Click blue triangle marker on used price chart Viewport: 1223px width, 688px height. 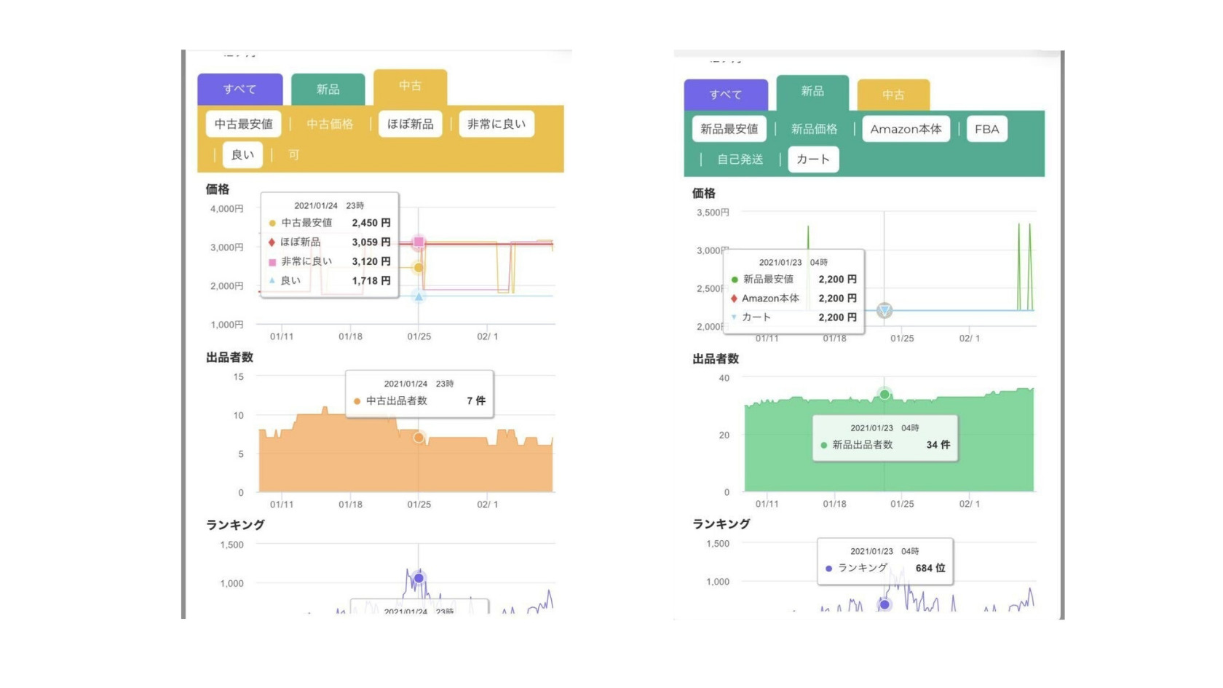point(419,296)
